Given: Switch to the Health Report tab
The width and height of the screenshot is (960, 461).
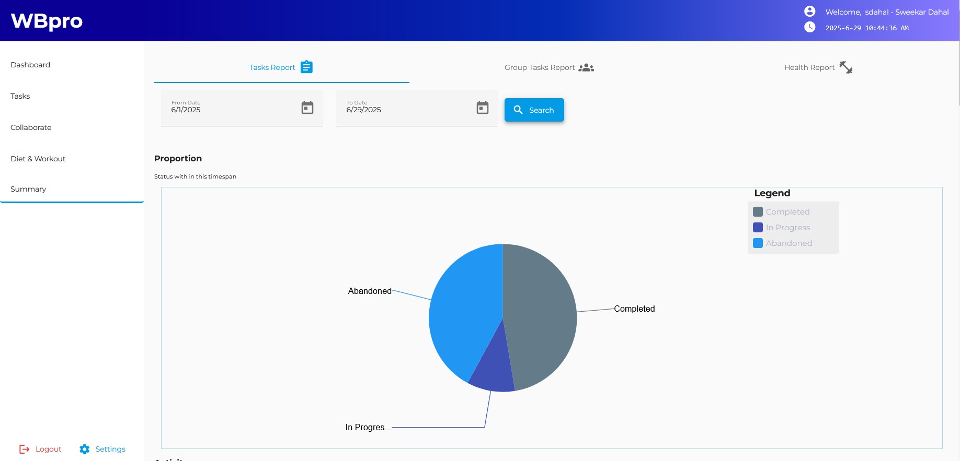Looking at the screenshot, I should (x=809, y=67).
